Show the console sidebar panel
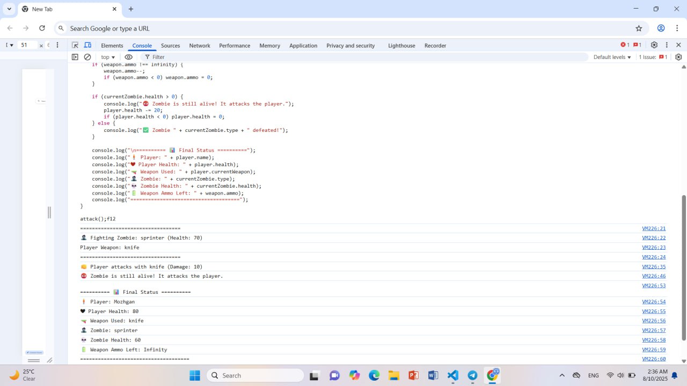Image resolution: width=687 pixels, height=386 pixels. click(75, 57)
